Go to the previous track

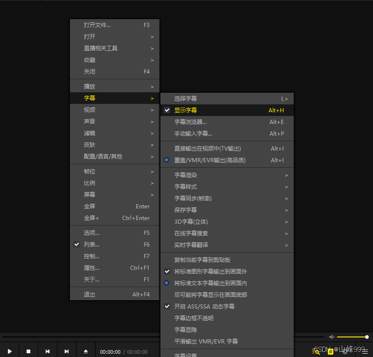(x=48, y=351)
